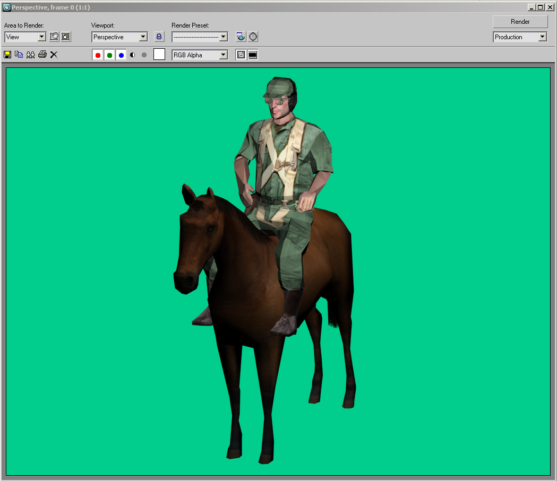Image resolution: width=557 pixels, height=481 pixels.
Task: Open Render Setup with the teapot icon
Action: tap(241, 37)
